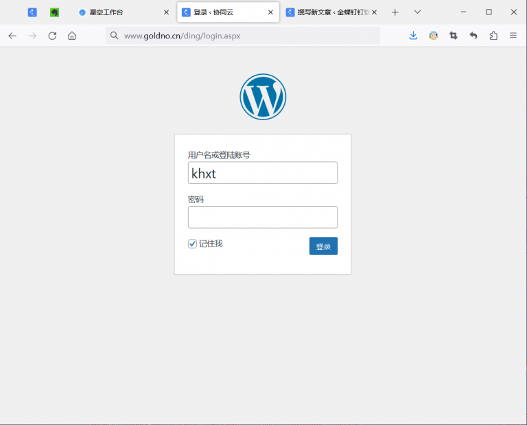Viewport: 527px width, 425px height.
Task: Open the extensions puzzle icon
Action: [493, 36]
